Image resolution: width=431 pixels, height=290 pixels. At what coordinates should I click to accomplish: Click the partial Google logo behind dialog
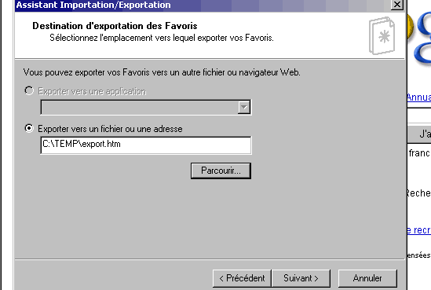(x=419, y=39)
